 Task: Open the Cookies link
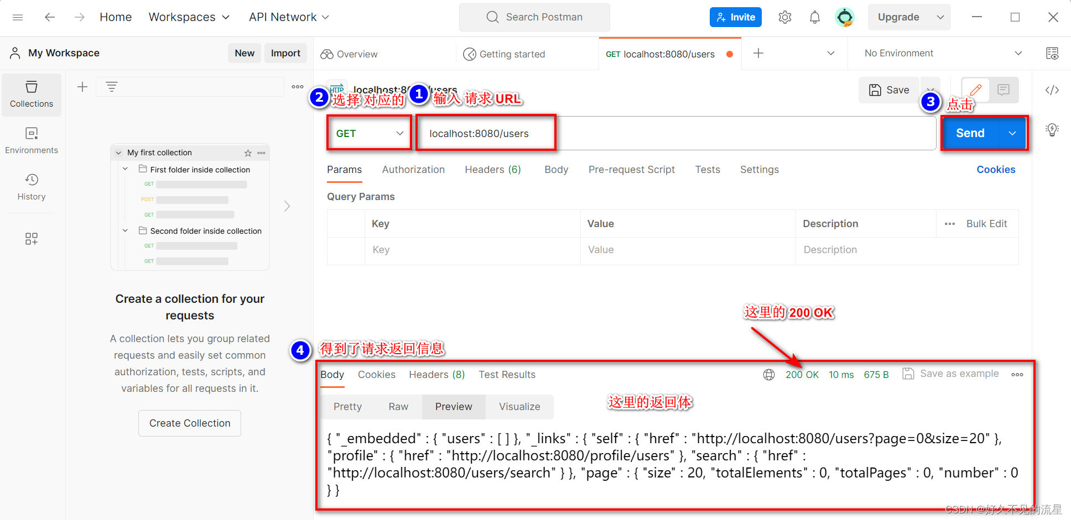[x=996, y=170]
